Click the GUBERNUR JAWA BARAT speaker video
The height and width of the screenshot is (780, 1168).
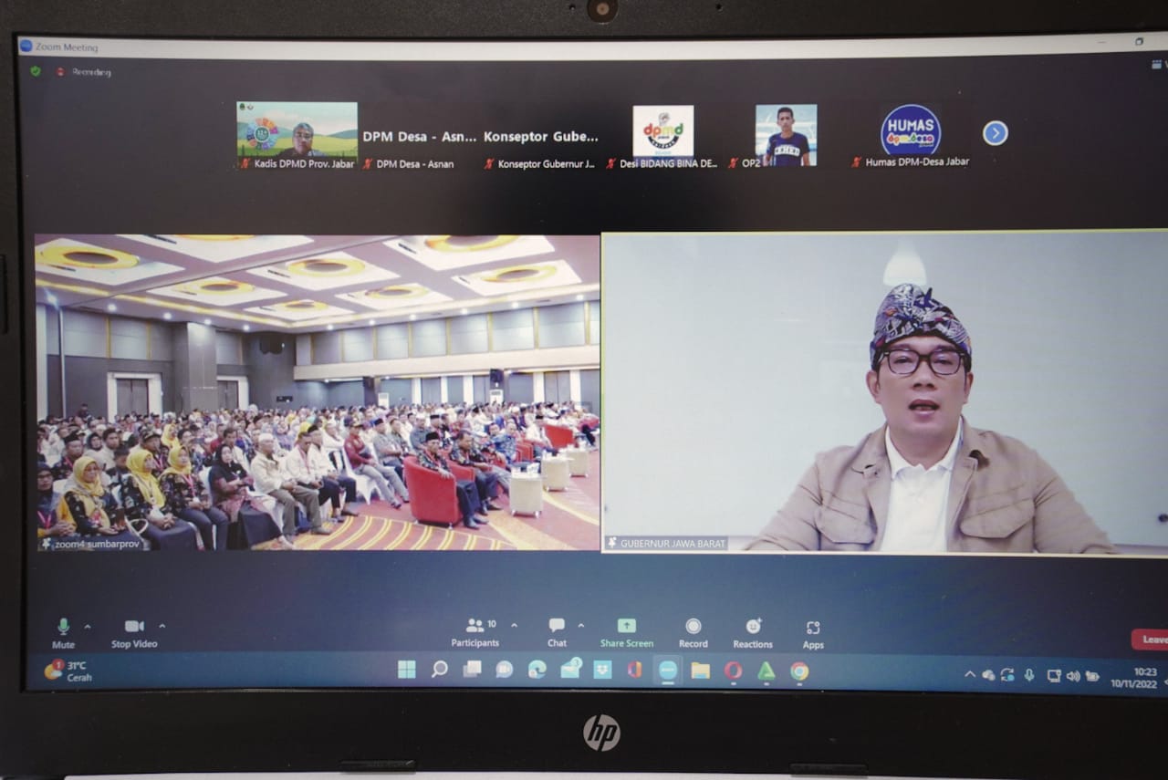click(x=885, y=391)
